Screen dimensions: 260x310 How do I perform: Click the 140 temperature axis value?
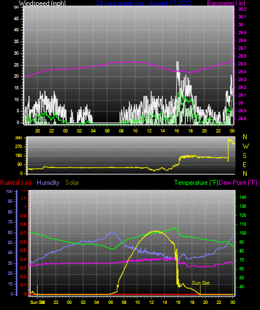(x=243, y=197)
